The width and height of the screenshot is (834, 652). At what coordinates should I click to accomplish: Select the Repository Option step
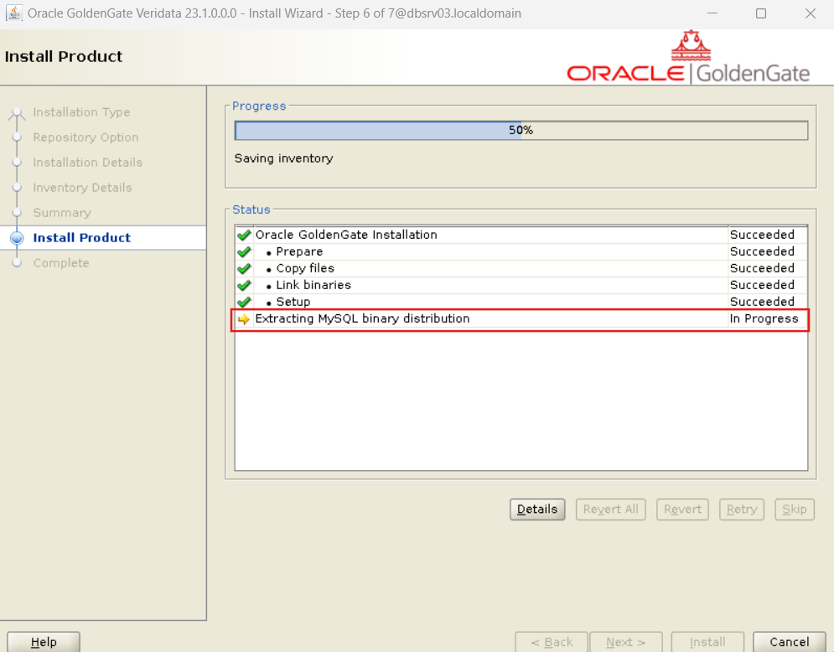point(85,137)
